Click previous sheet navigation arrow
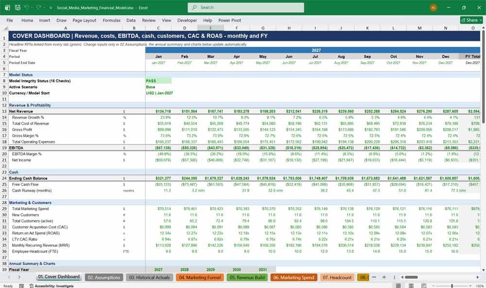The width and height of the screenshot is (486, 288). click(9, 277)
